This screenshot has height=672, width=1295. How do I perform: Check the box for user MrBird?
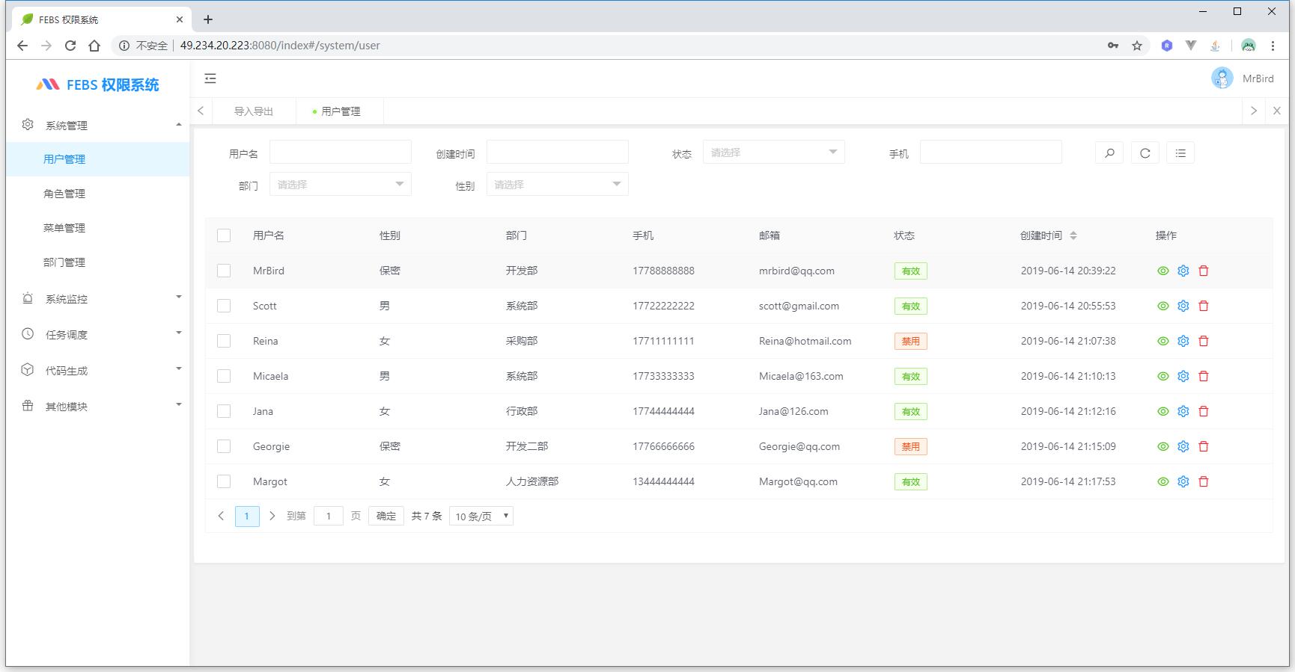tap(224, 271)
